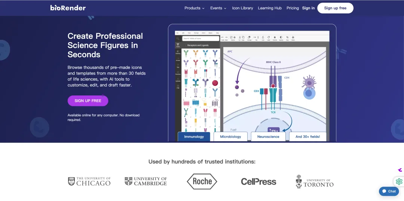The height and width of the screenshot is (201, 404).
Task: Click the Roche logo
Action: [202, 181]
